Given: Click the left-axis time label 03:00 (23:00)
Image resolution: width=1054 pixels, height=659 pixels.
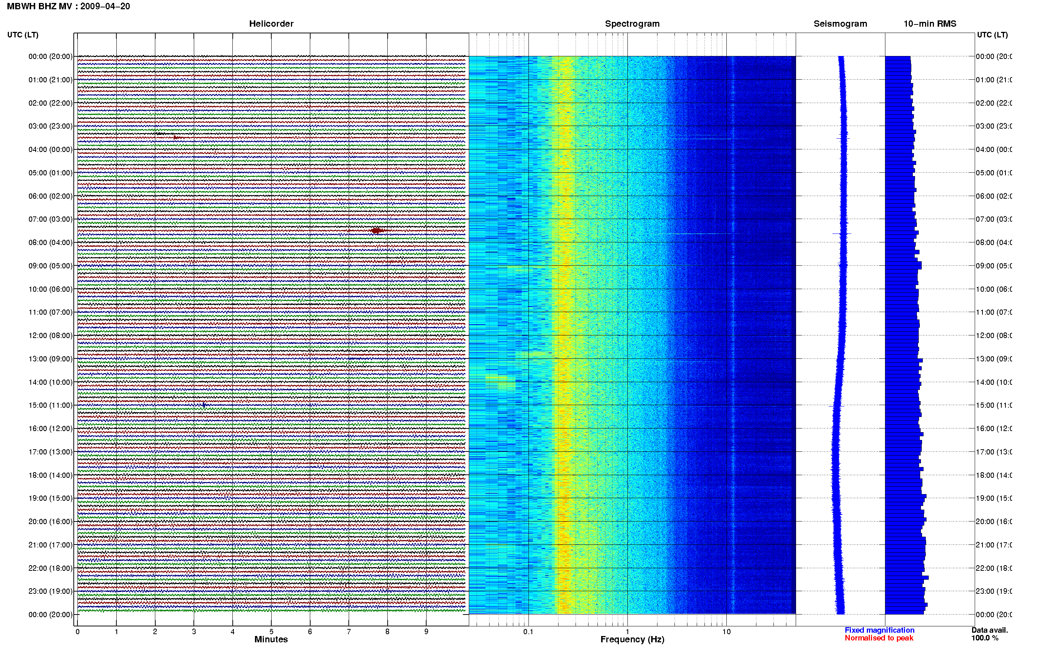Looking at the screenshot, I should point(50,126).
